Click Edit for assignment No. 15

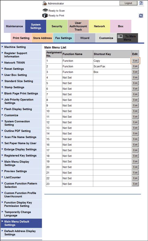(135, 139)
